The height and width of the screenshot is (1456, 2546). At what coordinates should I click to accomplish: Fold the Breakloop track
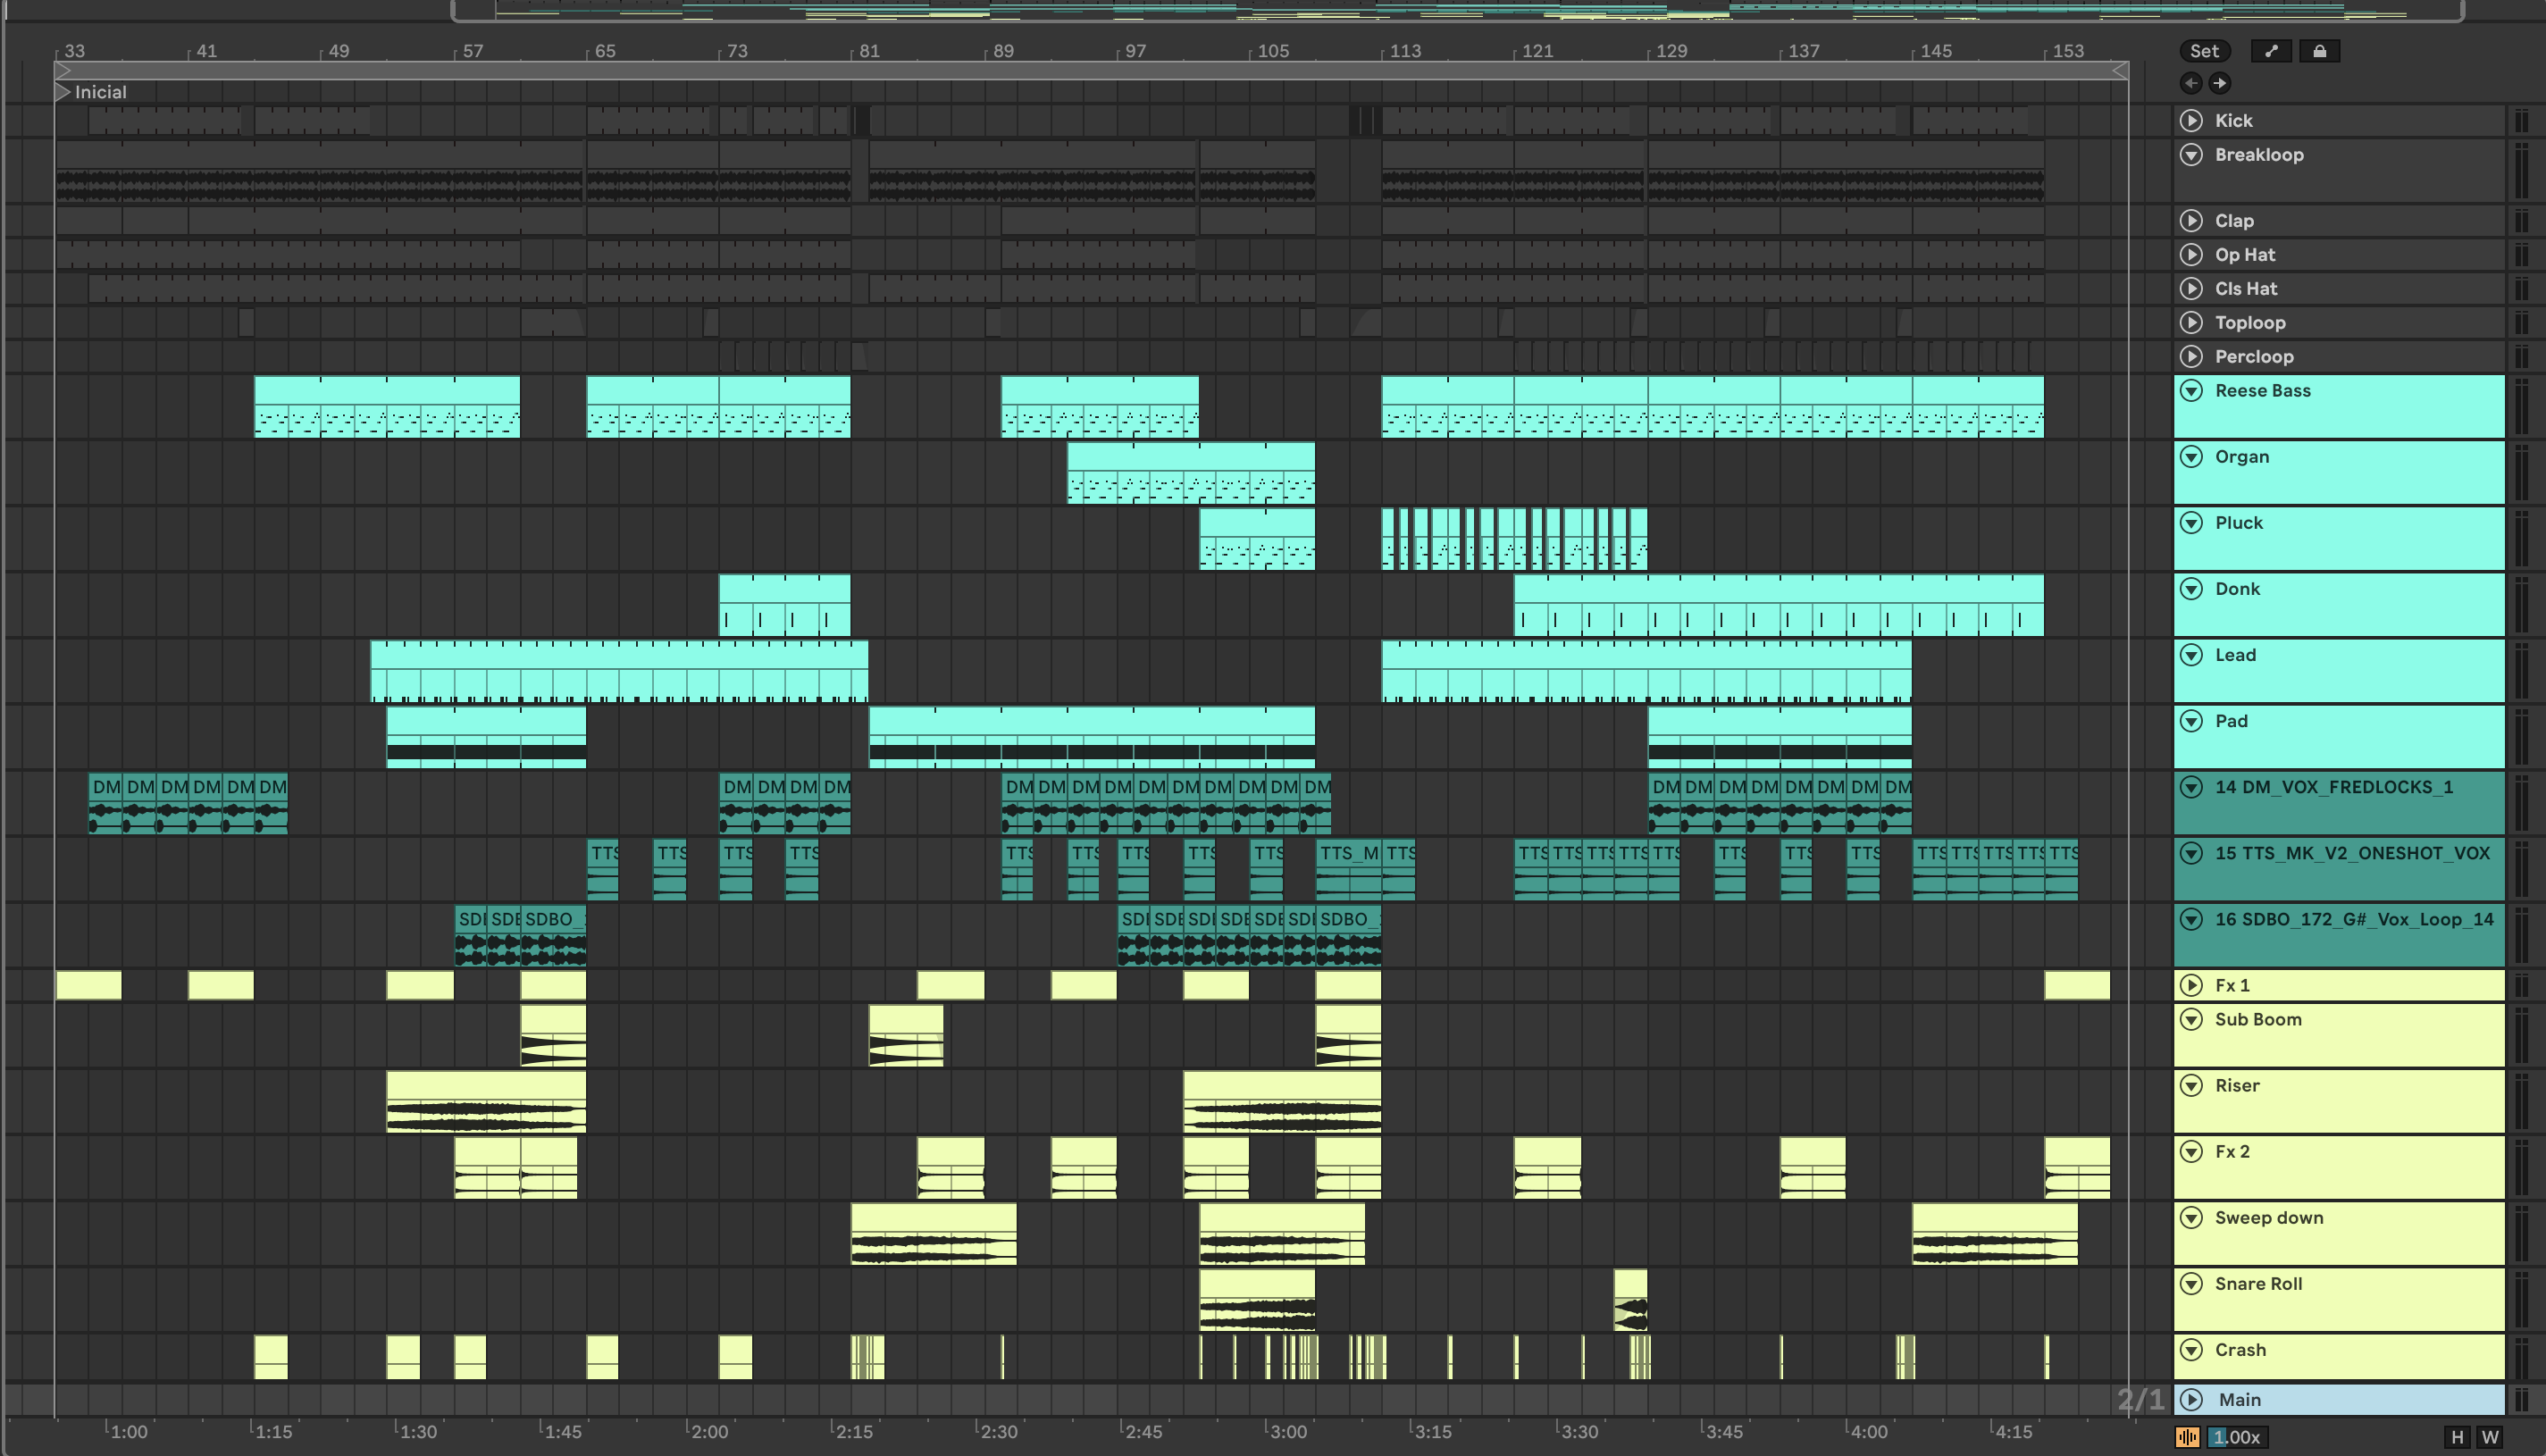(x=2191, y=154)
